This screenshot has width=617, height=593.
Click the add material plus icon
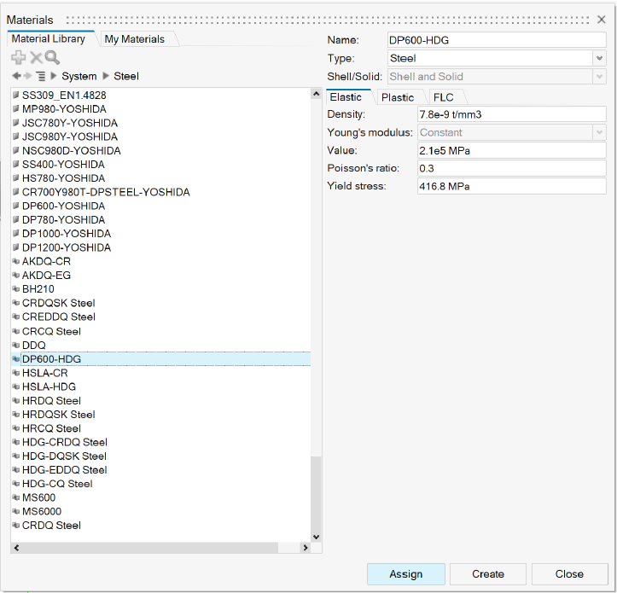(x=18, y=57)
